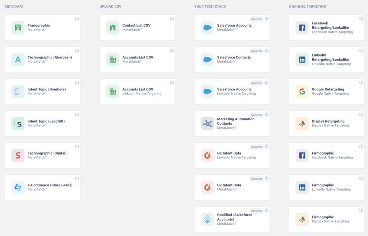Image resolution: width=368 pixels, height=236 pixels.
Task: Click Dynamic badge on Salesforce Contacts card
Action: (x=257, y=51)
